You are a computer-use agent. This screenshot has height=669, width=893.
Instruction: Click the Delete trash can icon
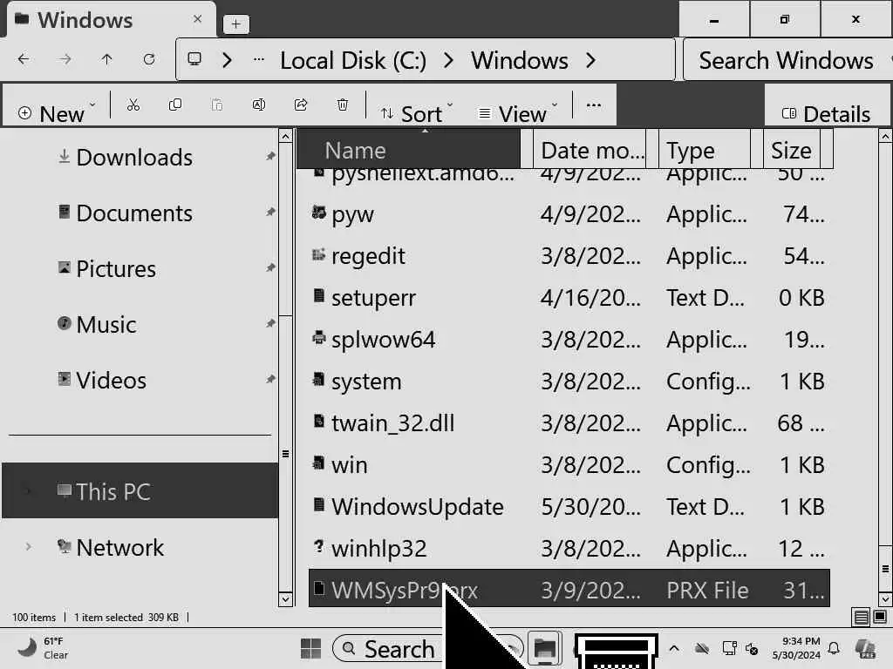(x=342, y=105)
